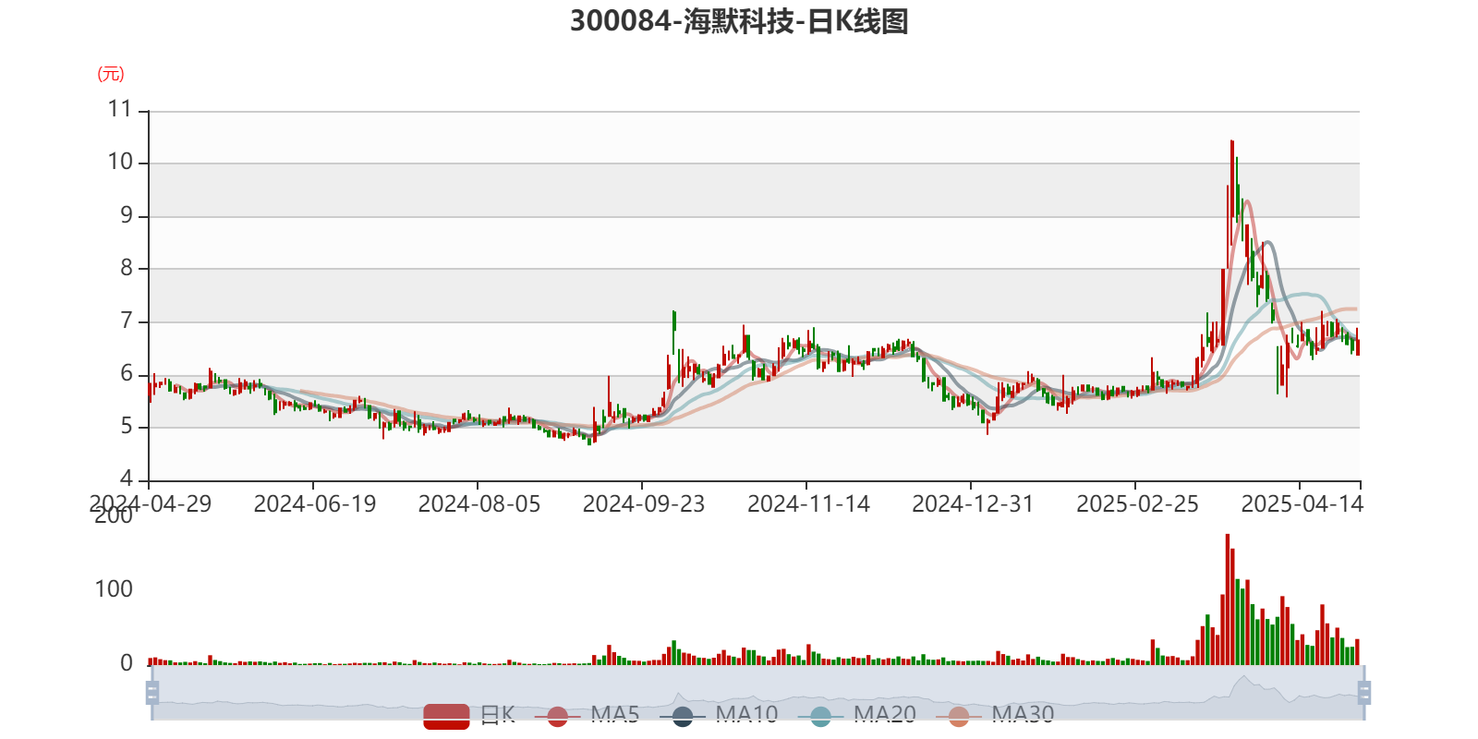Click the 2024-04-29 date axis label

150,503
